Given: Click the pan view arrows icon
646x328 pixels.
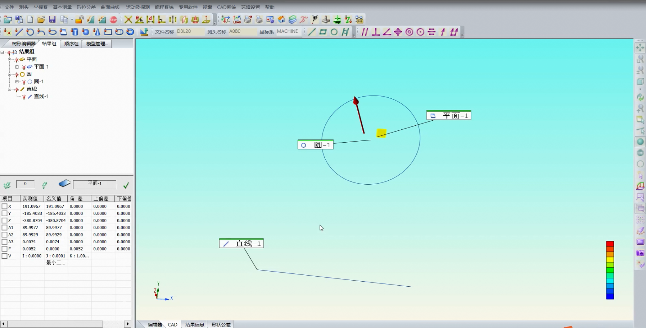Looking at the screenshot, I should pyautogui.click(x=640, y=48).
